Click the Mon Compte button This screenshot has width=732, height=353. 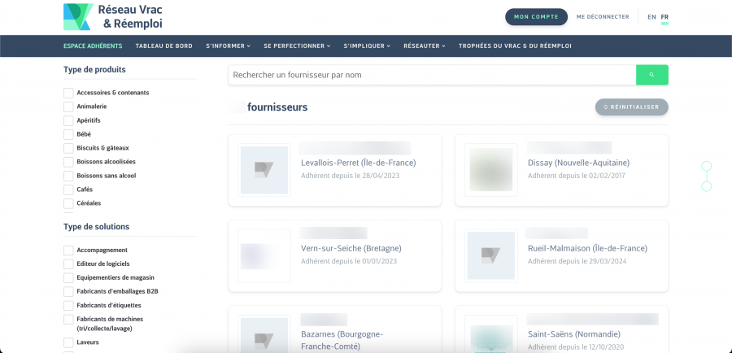[x=537, y=17]
